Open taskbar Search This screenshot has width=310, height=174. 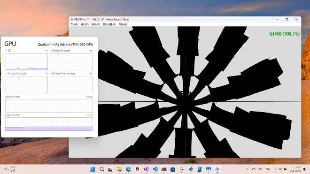(x=101, y=169)
